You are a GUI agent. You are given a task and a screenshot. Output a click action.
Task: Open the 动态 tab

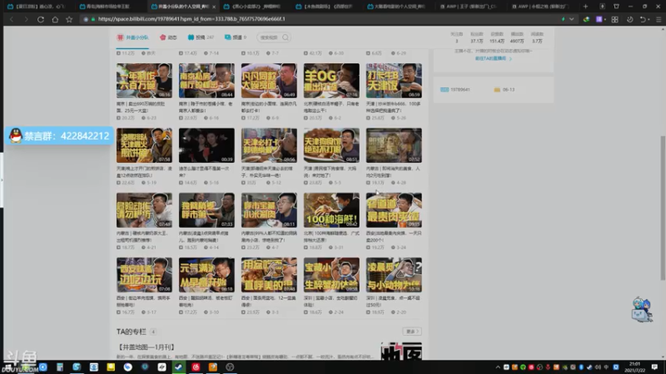click(168, 37)
